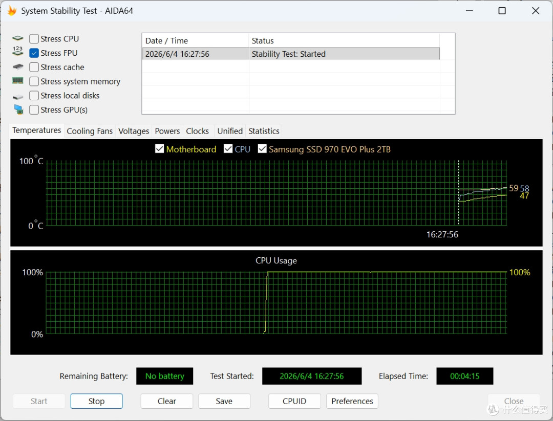Tick the Stress system memory checkbox

point(34,81)
